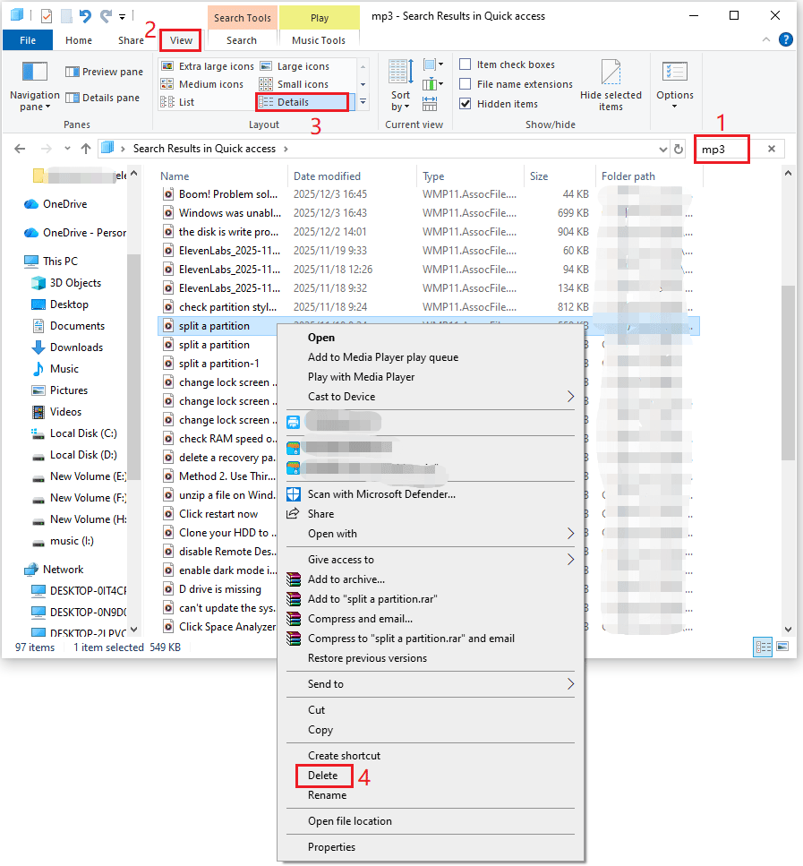Expand Send to submenu
The width and height of the screenshot is (803, 866).
tap(570, 684)
